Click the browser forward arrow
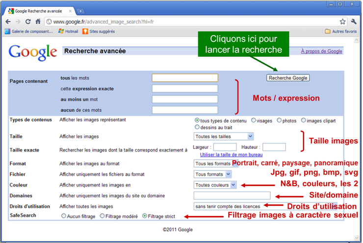 pyautogui.click(x=18, y=22)
